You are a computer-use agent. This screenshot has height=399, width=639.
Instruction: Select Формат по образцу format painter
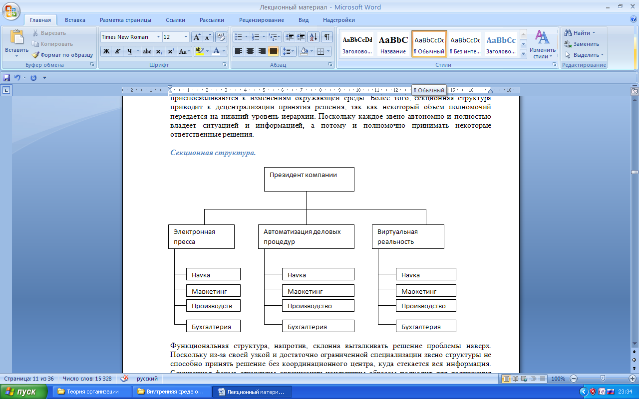pos(62,55)
